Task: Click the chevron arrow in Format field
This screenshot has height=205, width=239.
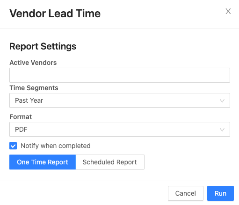Action: pyautogui.click(x=222, y=129)
